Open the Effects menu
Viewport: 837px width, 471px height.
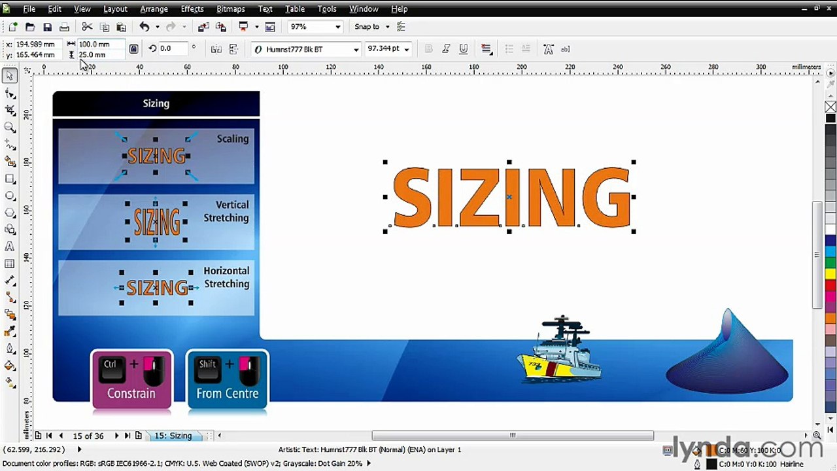coord(192,9)
